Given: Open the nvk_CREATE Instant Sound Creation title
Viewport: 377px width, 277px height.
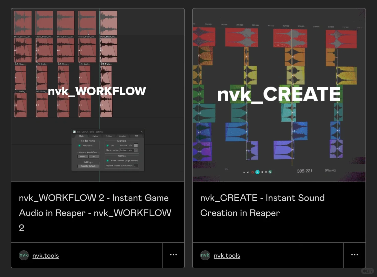Looking at the screenshot, I should pyautogui.click(x=262, y=205).
